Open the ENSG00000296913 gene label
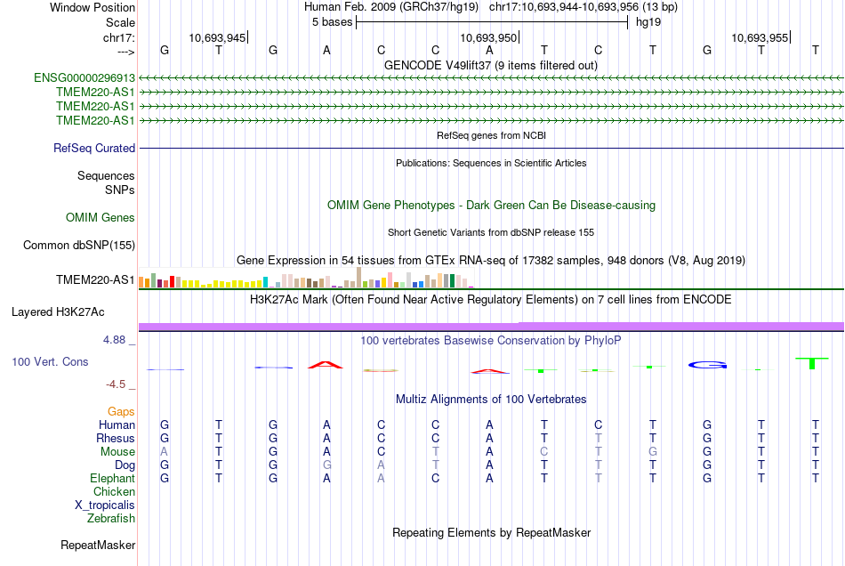Screen dimensions: 845x566 tap(84, 77)
